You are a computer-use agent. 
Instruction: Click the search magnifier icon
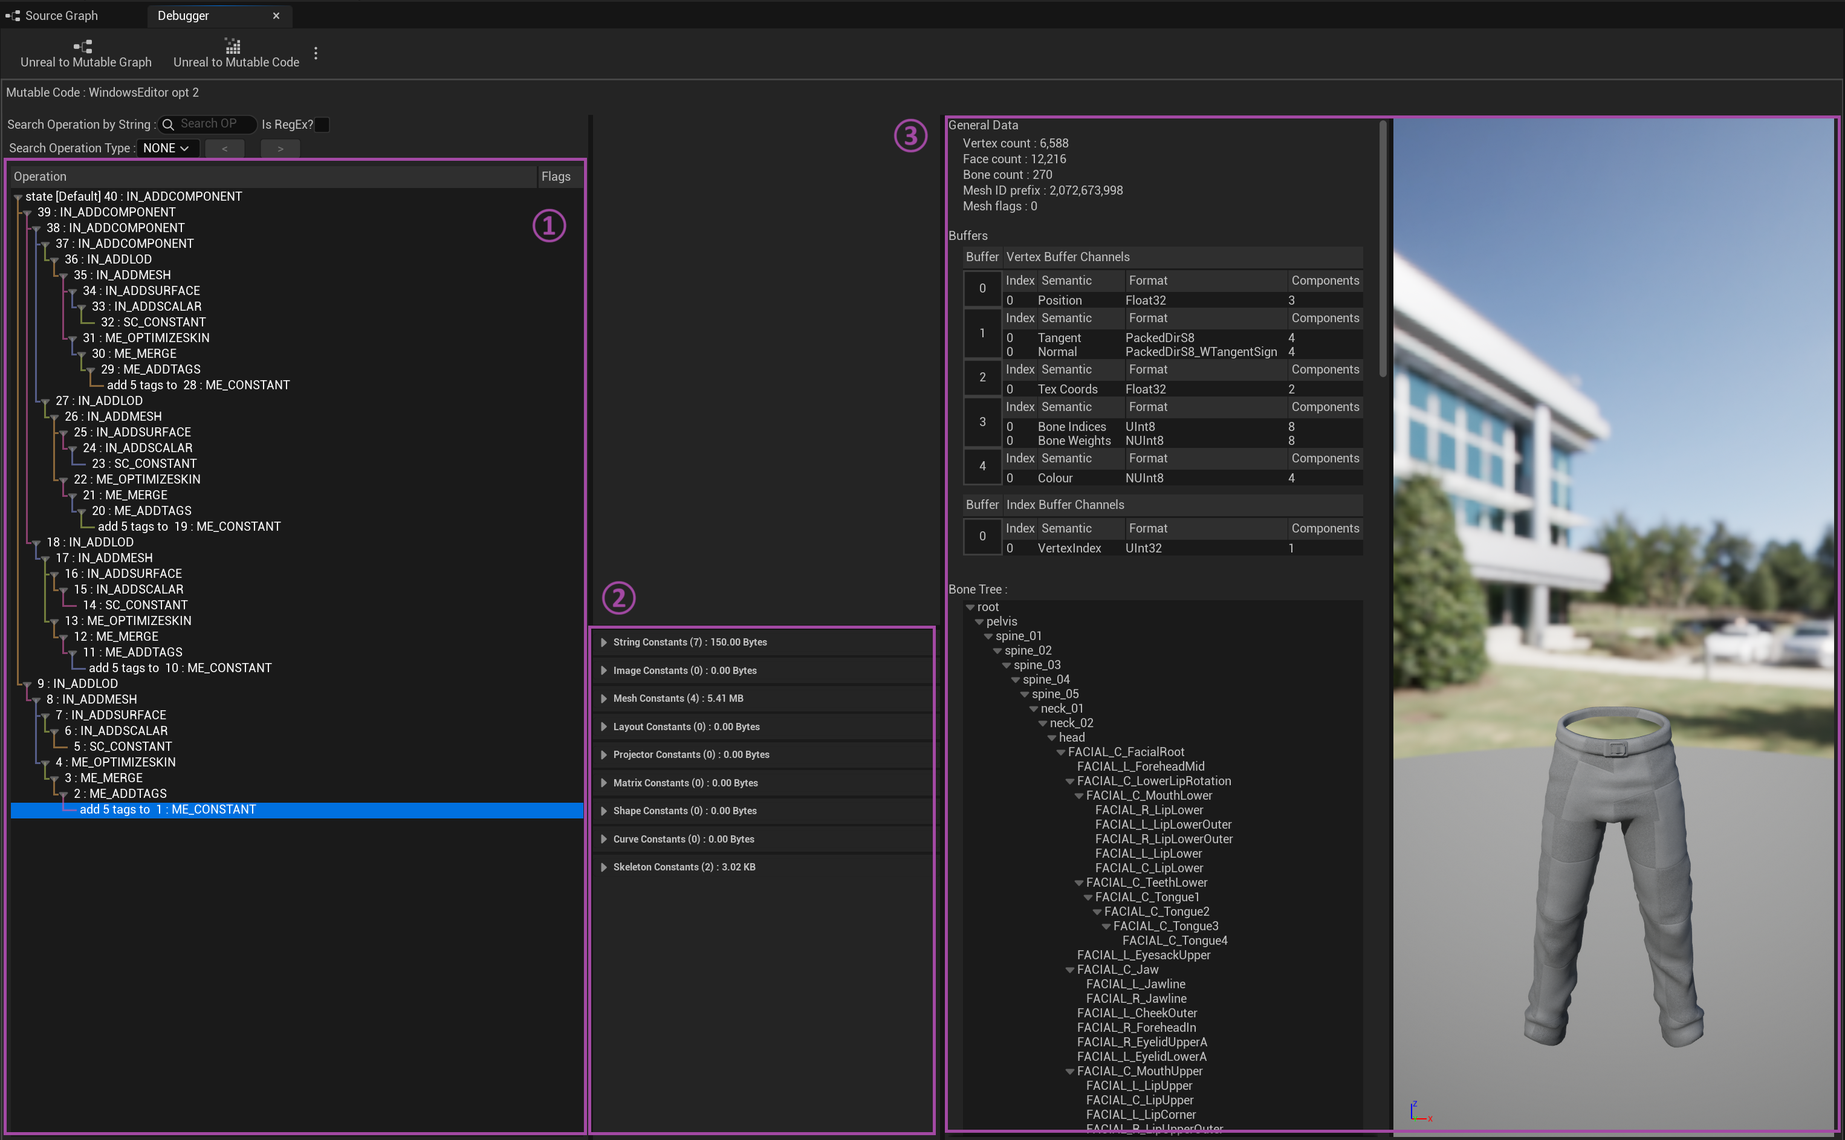(168, 125)
